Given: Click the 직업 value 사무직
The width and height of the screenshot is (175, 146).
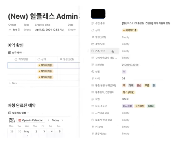Looking at the screenshot, I should [125, 99].
